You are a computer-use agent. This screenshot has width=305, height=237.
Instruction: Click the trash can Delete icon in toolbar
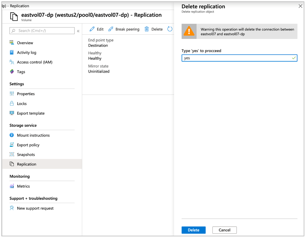(147, 29)
